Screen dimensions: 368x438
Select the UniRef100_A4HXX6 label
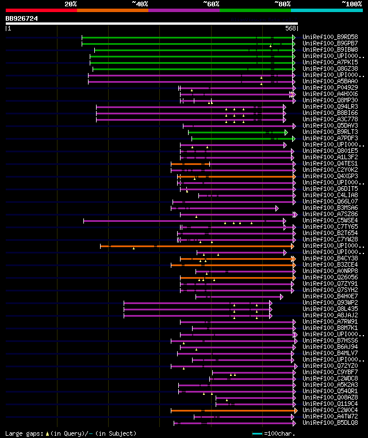[x=330, y=94]
